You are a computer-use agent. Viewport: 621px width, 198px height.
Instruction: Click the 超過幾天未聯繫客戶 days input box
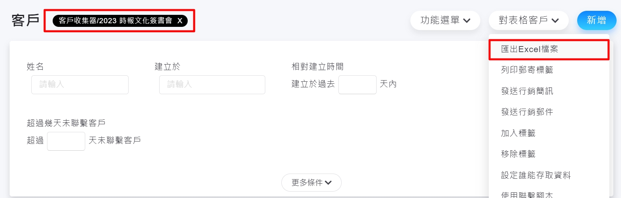pos(66,141)
